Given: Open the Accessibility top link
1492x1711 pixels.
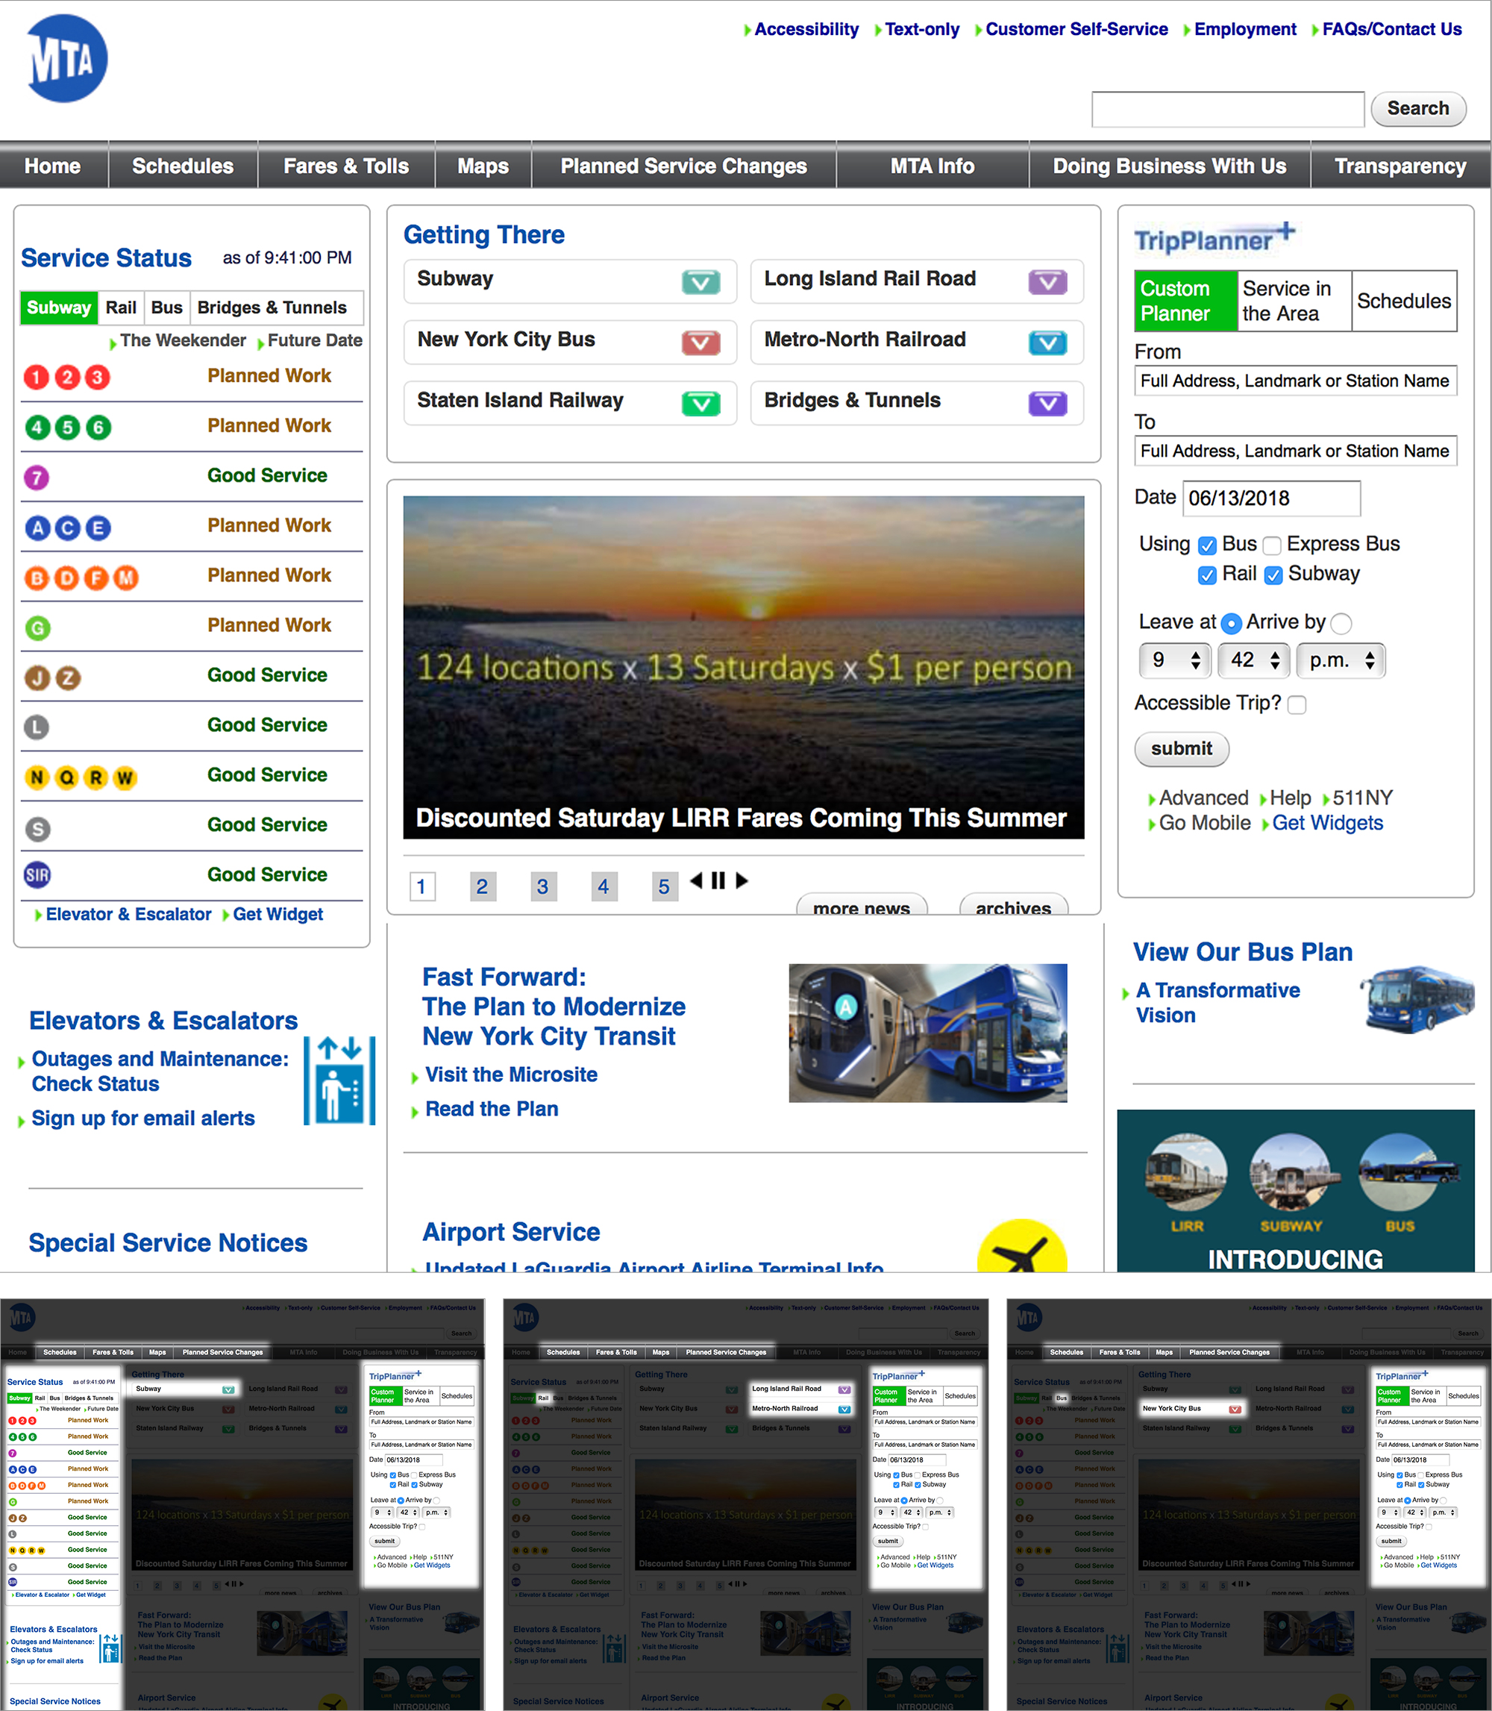Looking at the screenshot, I should coord(806,29).
